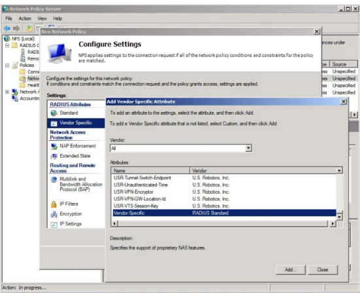The height and width of the screenshot is (294, 360).
Task: Click the Extended State icon
Action: 54,156
